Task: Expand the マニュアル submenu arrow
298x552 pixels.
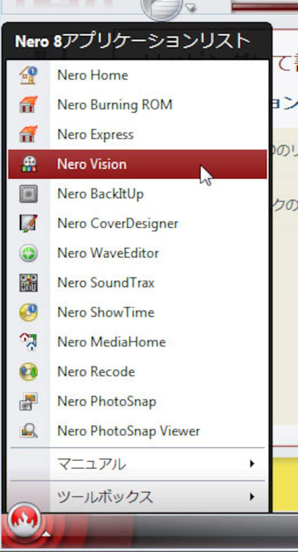Action: (253, 464)
